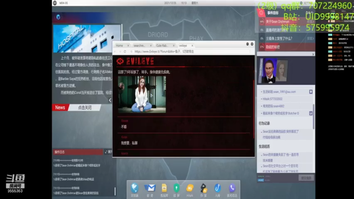The width and height of the screenshot is (354, 199).
Task: Click the 提交选择 submit button
Action: click(306, 178)
